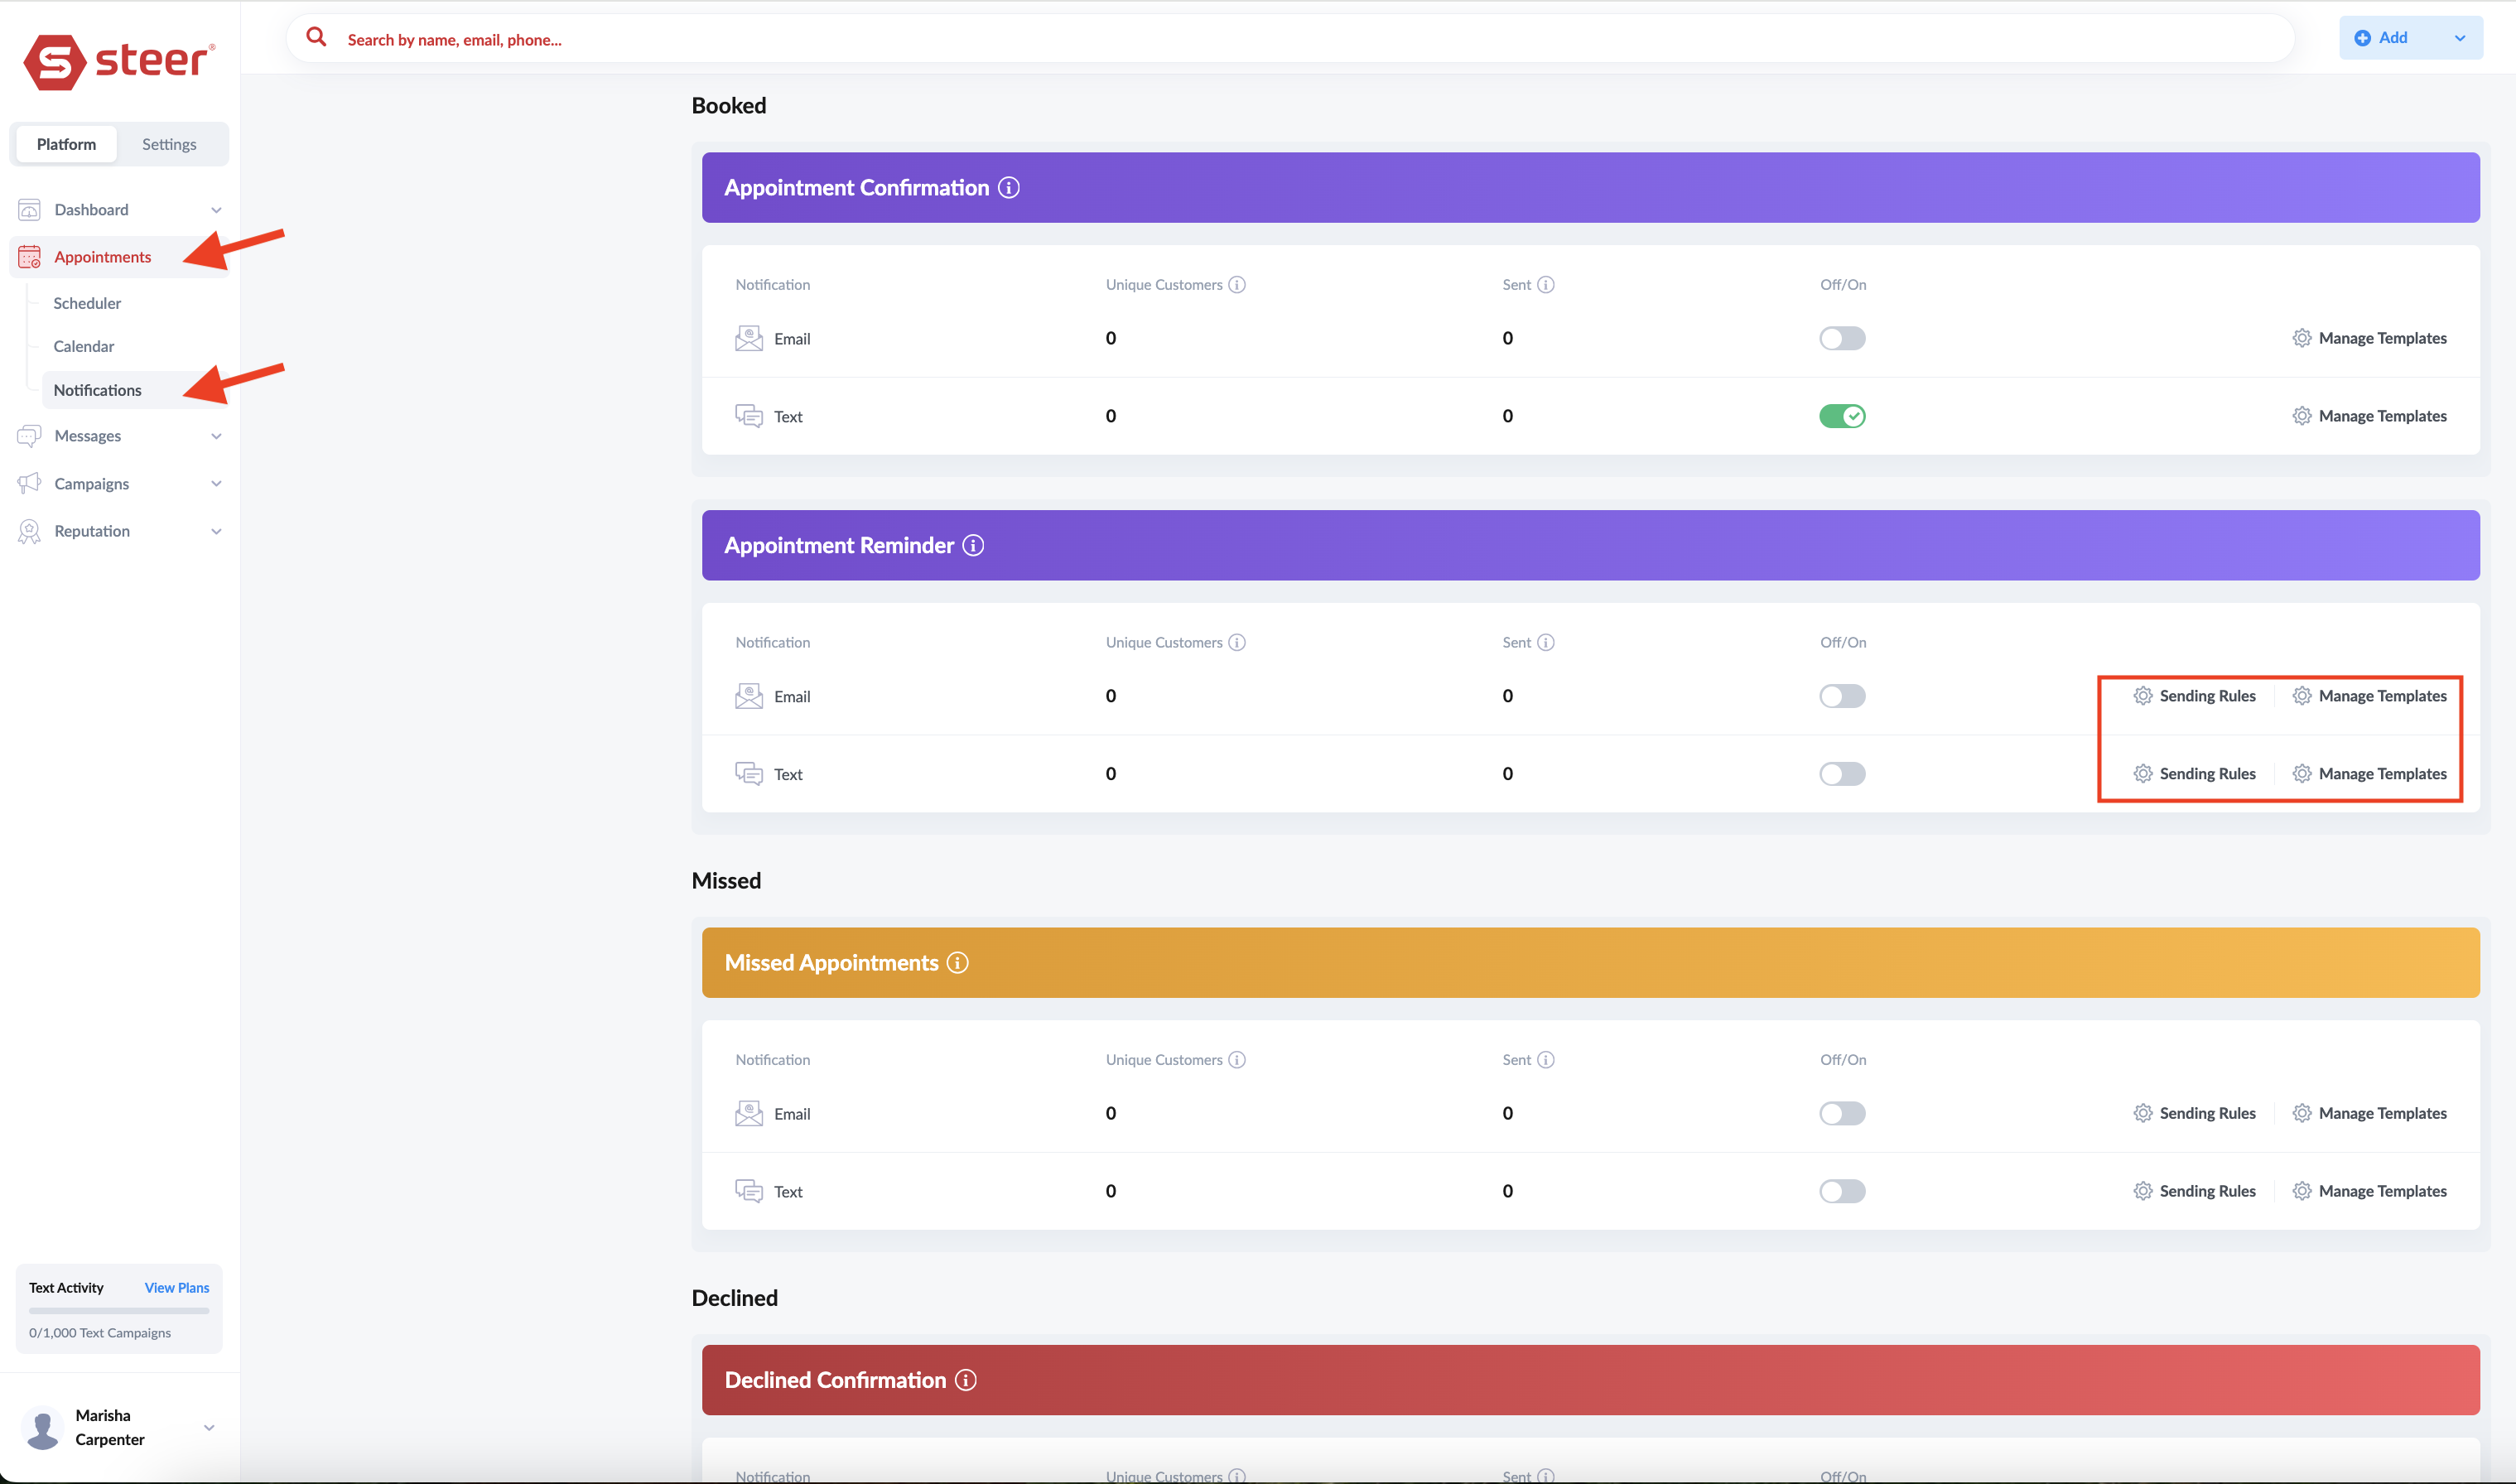
Task: Switch to the Settings tab
Action: 169,143
